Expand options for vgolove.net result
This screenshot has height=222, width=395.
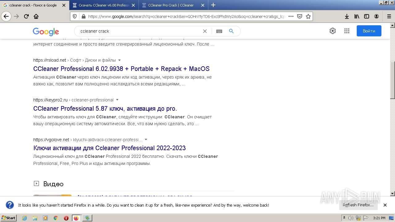(x=146, y=140)
